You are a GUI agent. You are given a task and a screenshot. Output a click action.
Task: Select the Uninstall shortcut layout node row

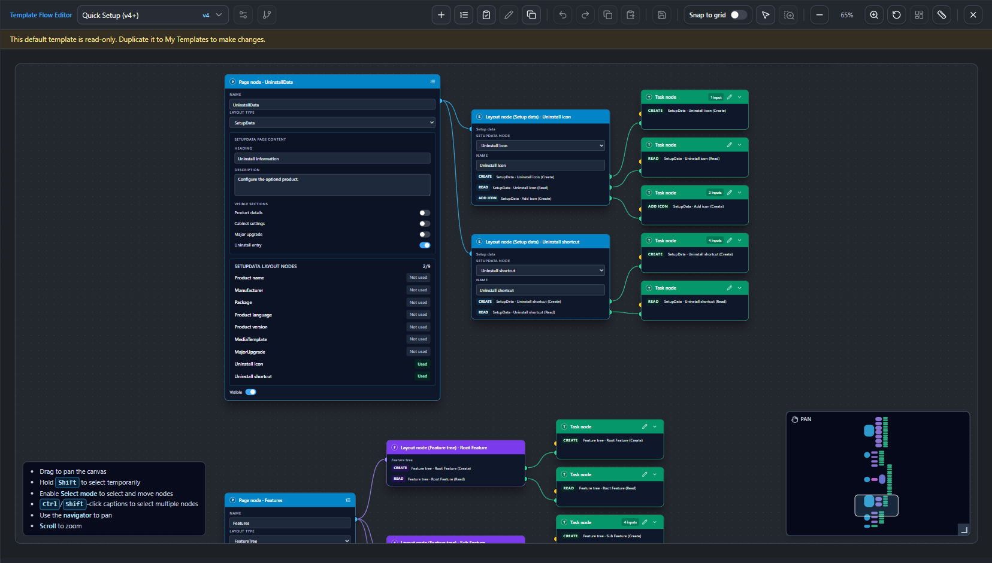point(332,376)
